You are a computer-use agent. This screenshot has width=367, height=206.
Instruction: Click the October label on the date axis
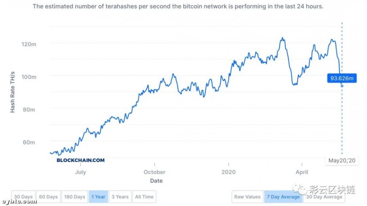[x=155, y=172]
